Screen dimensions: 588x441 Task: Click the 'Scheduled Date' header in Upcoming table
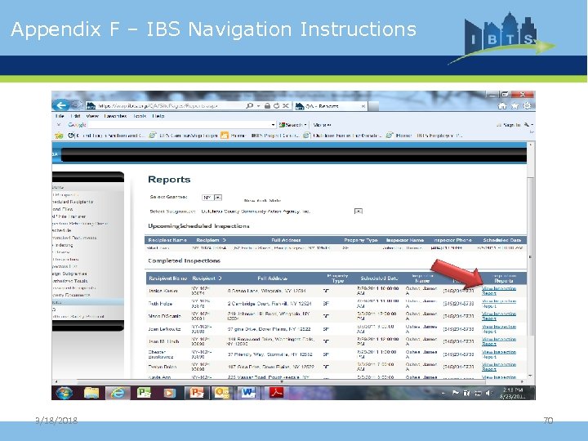tap(501, 240)
